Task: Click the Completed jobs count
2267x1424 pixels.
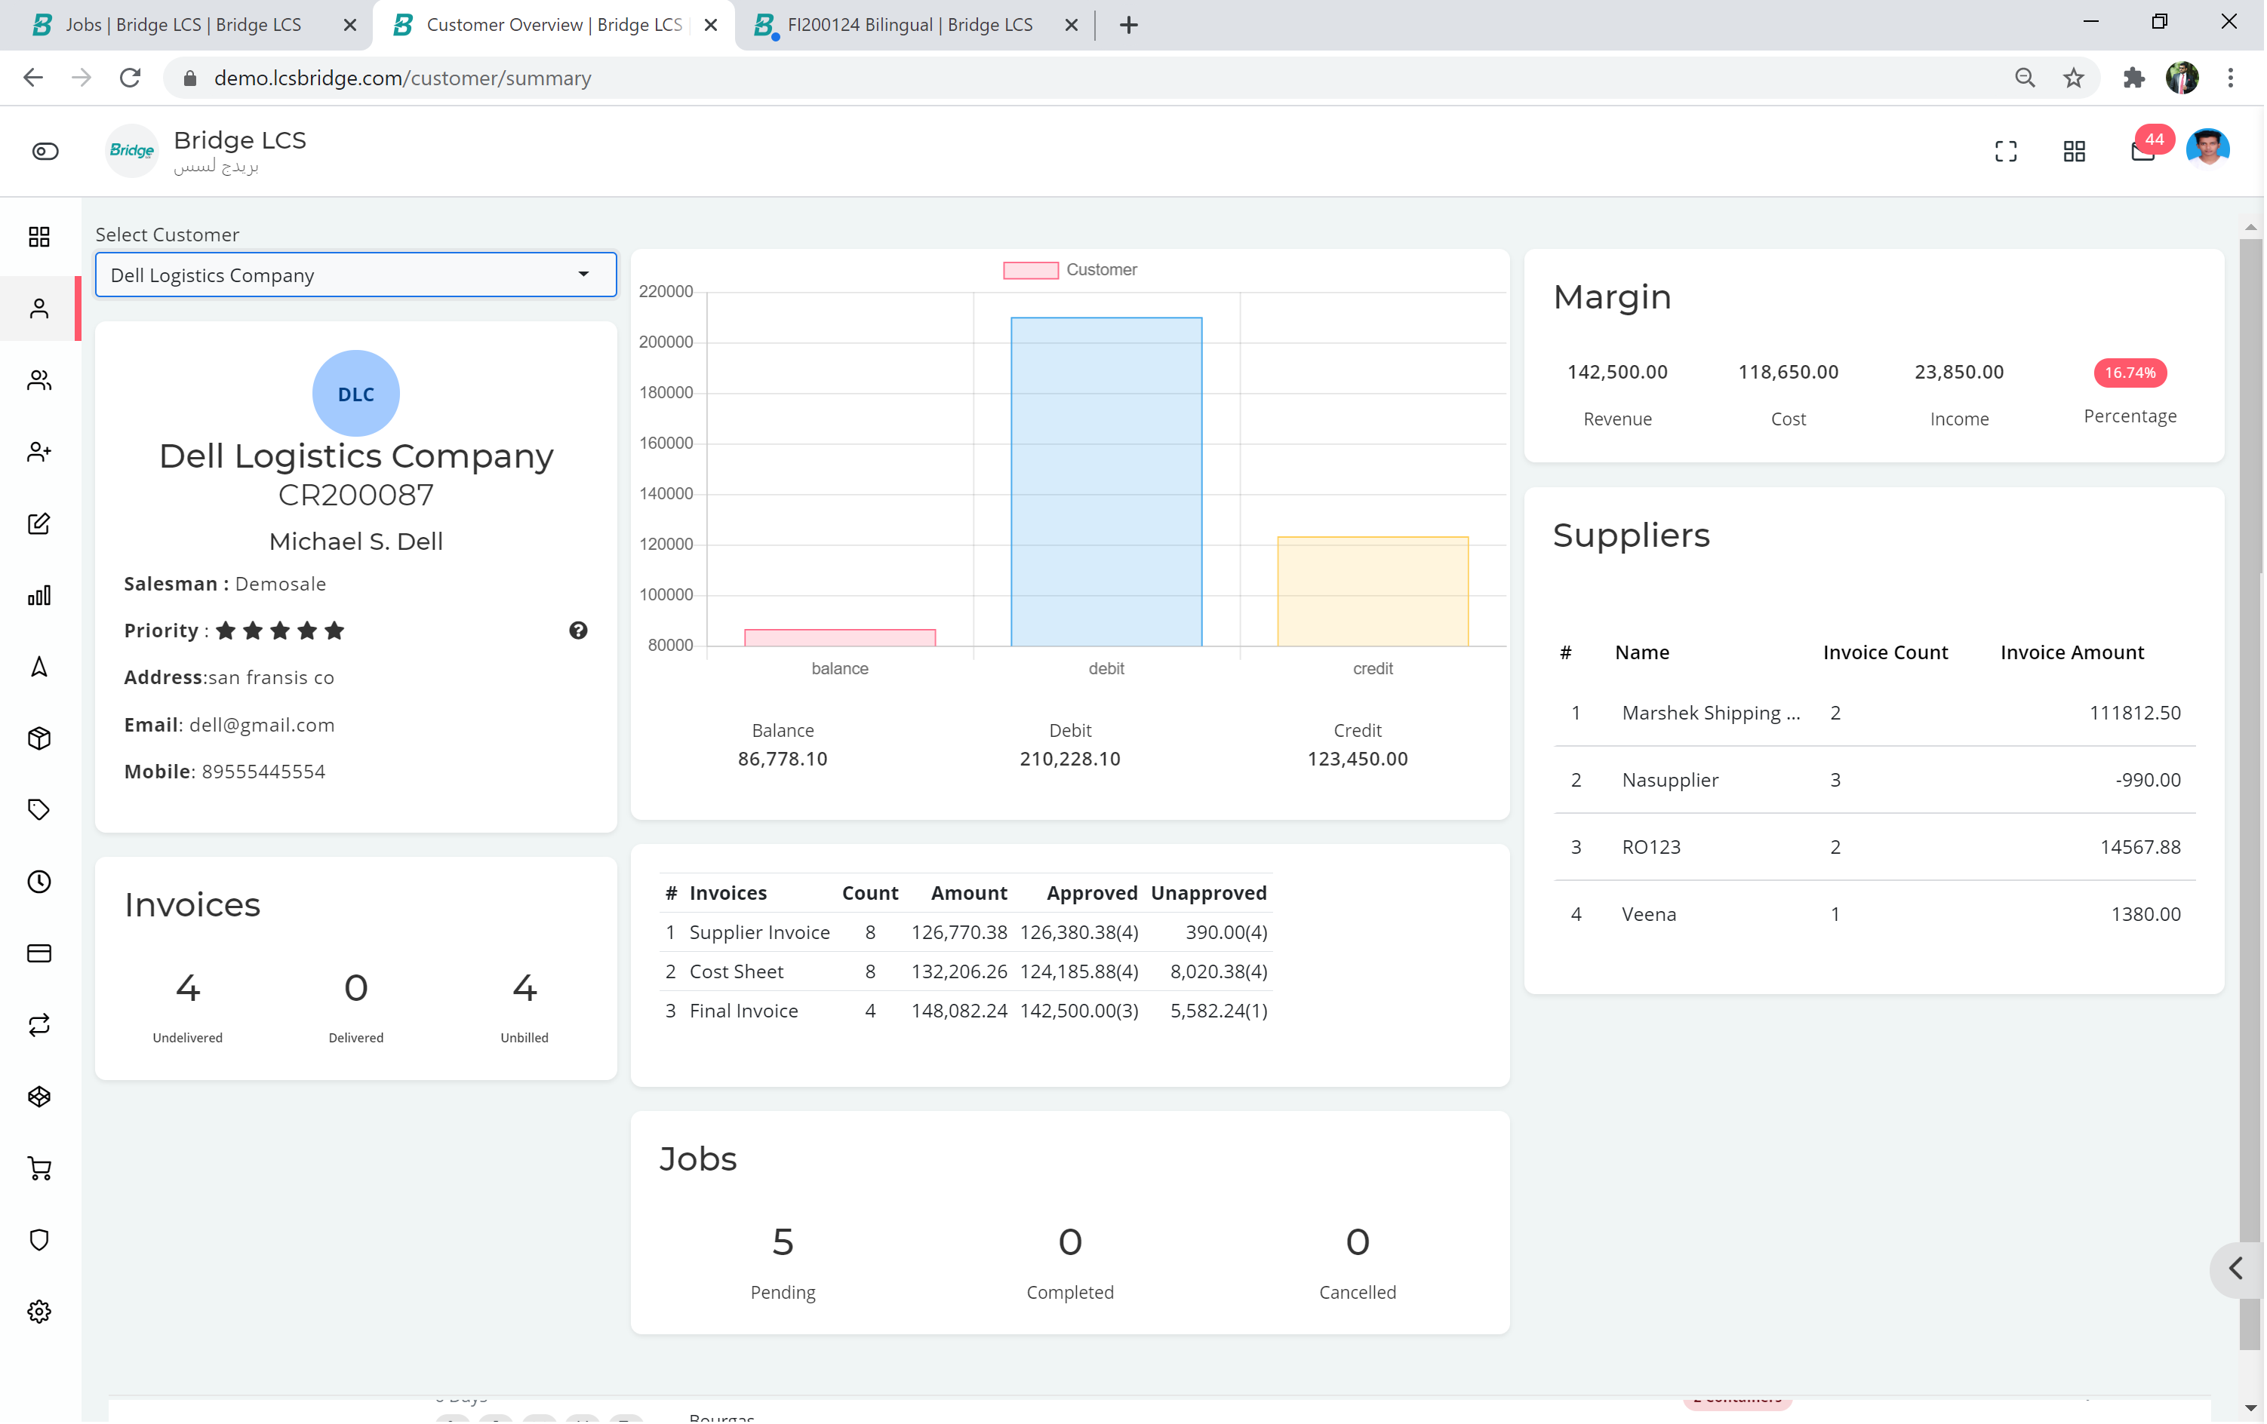Action: pos(1070,1242)
